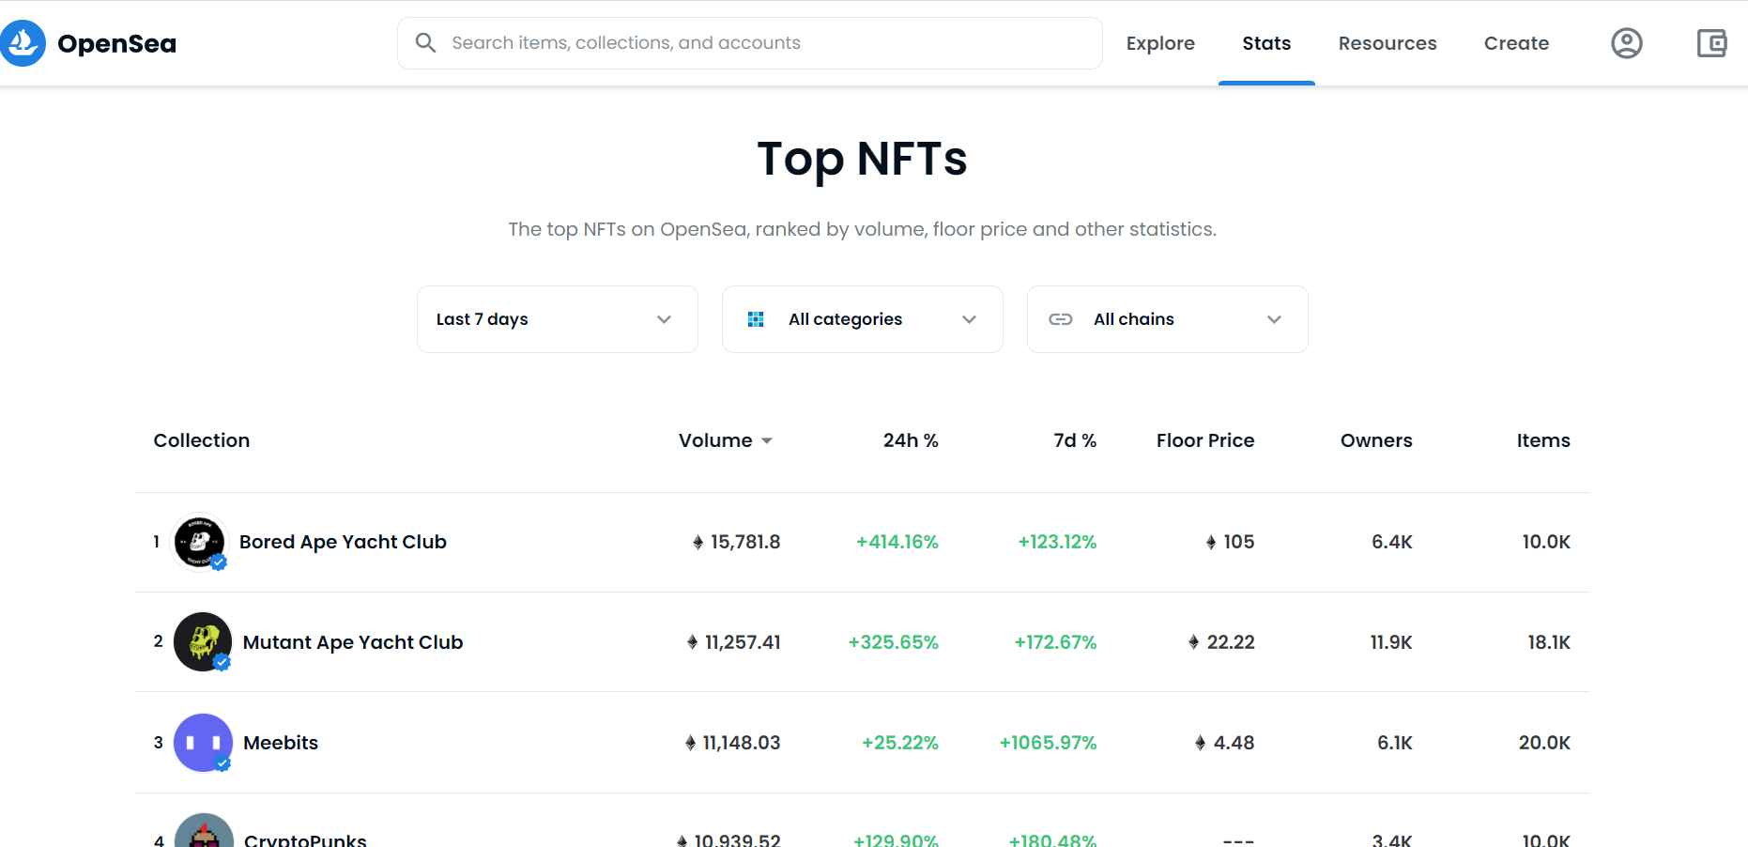
Task: Click ETH icon beside 15,781.8 volume
Action: click(698, 542)
